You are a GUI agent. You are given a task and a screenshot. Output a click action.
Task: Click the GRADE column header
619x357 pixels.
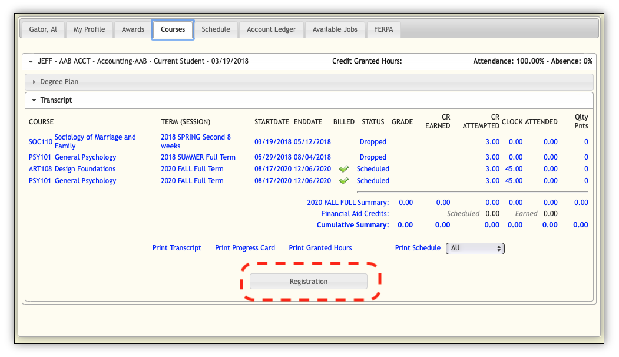[402, 122]
